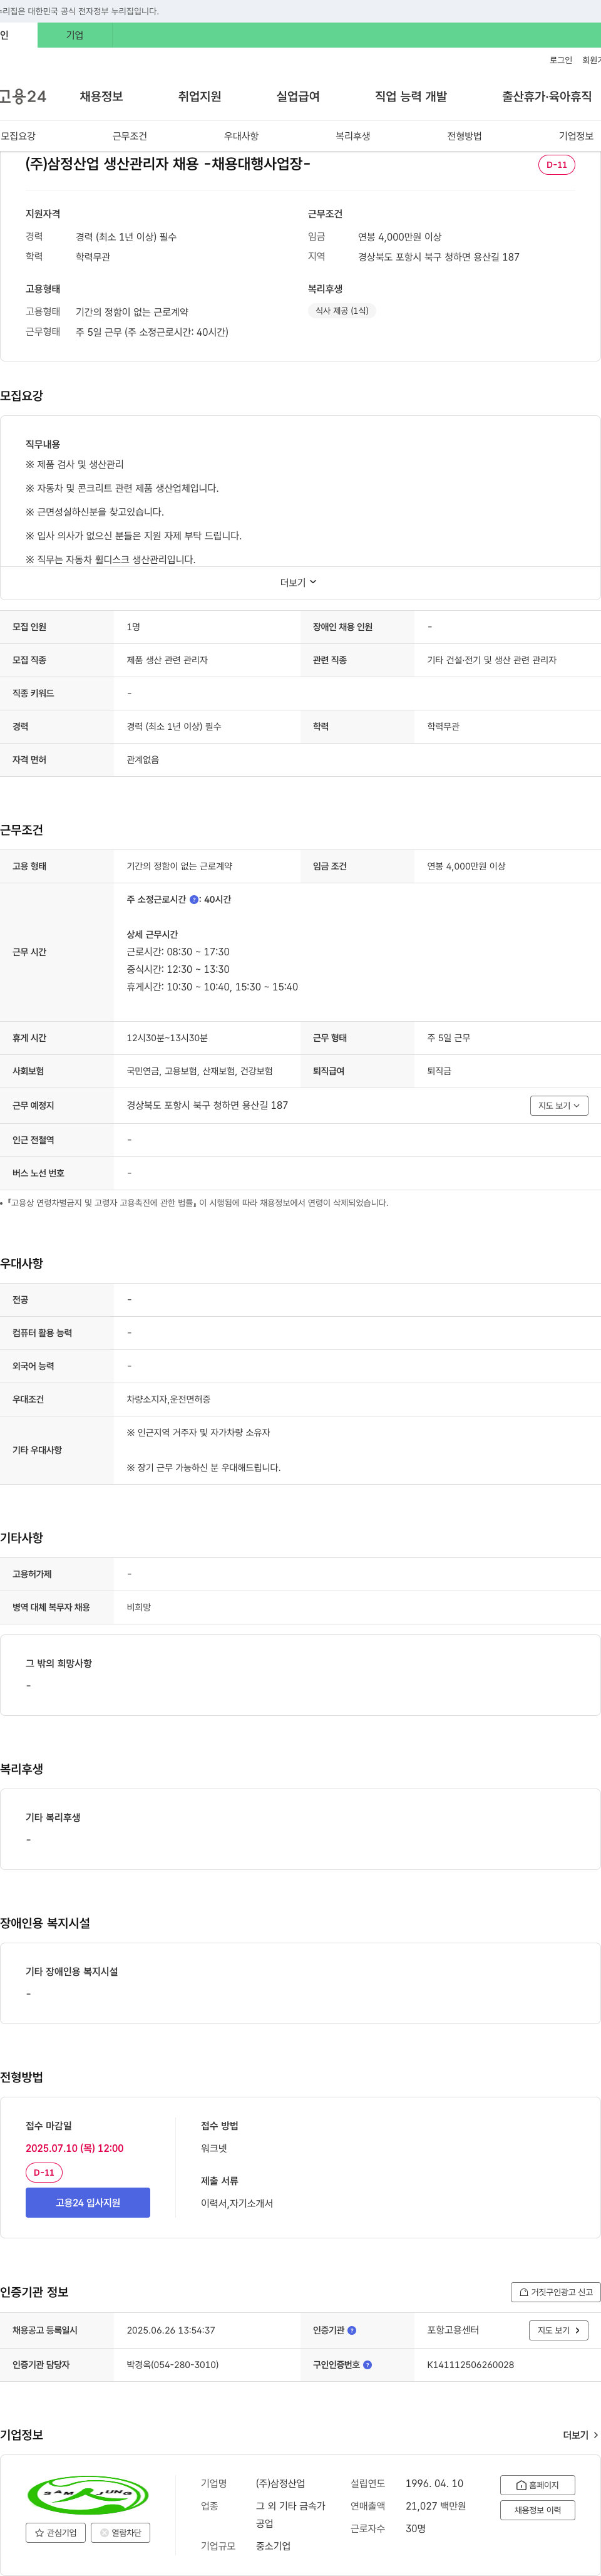Select the 국민연금, 고용보험, 산재보험, 건강보험 text
601x2576 pixels.
click(200, 1071)
